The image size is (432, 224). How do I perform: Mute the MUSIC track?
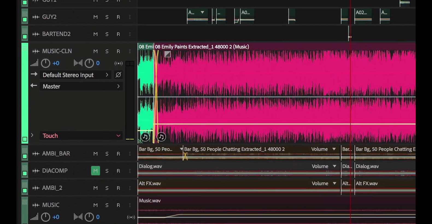click(x=95, y=205)
